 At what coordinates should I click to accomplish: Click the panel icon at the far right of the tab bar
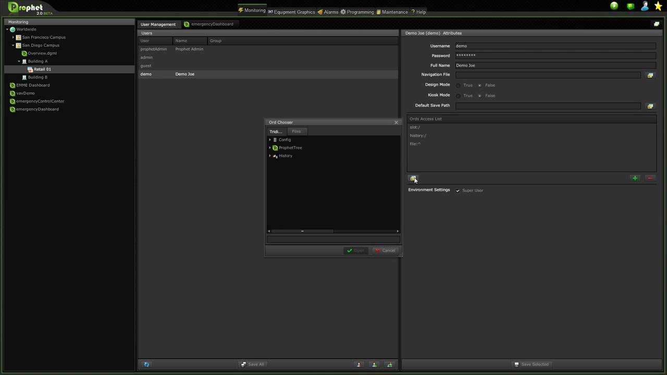(657, 24)
